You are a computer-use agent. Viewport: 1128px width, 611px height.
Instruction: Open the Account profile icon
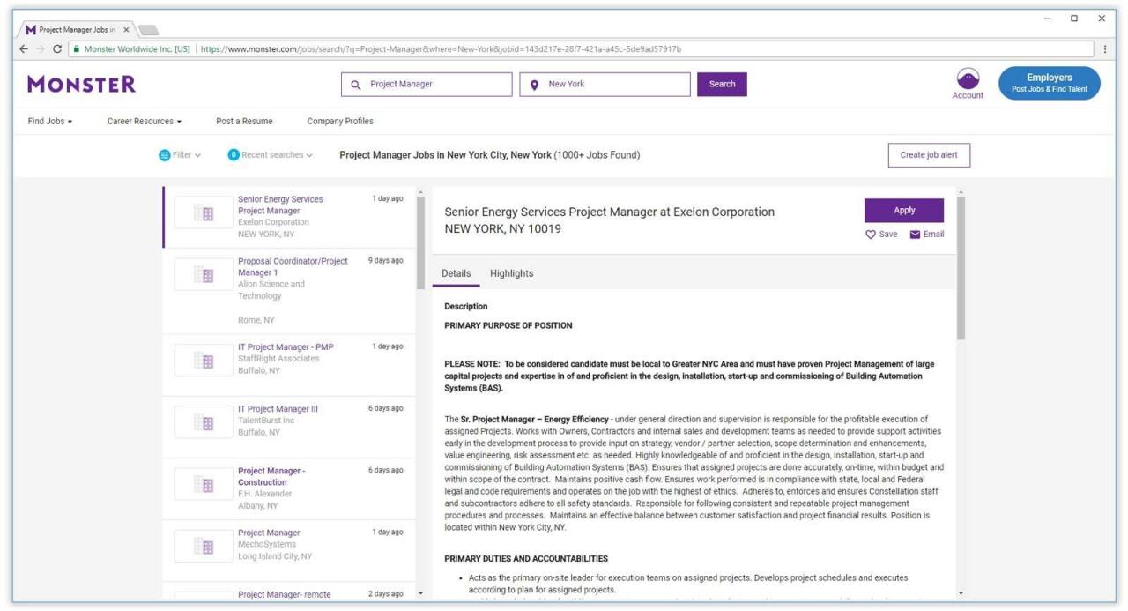(968, 78)
